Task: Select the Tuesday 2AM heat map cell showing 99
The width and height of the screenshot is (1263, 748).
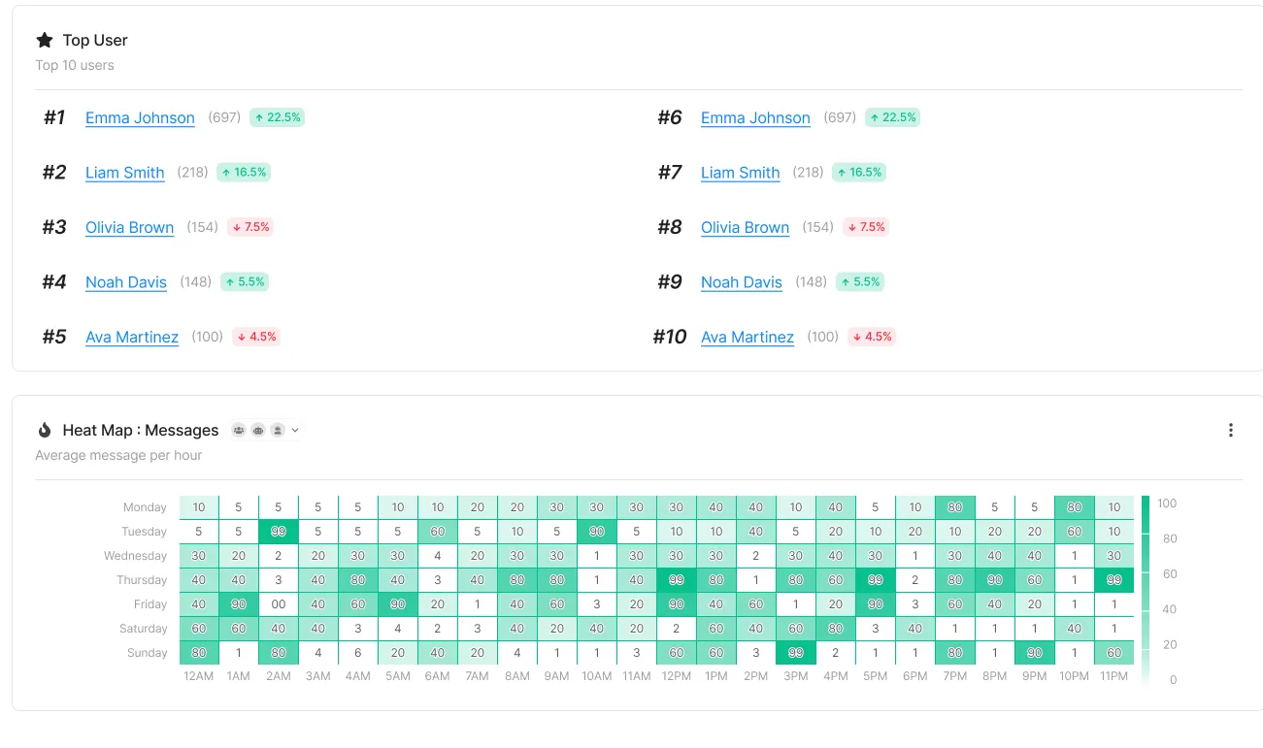Action: tap(279, 532)
